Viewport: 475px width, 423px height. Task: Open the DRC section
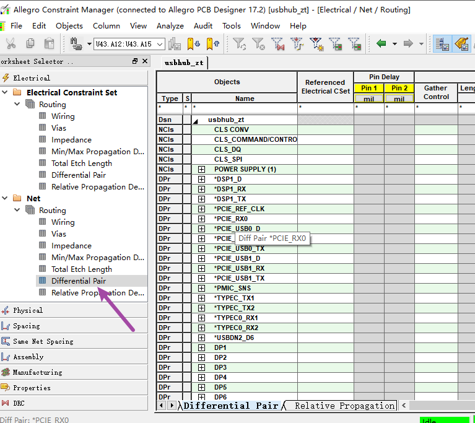click(x=74, y=403)
